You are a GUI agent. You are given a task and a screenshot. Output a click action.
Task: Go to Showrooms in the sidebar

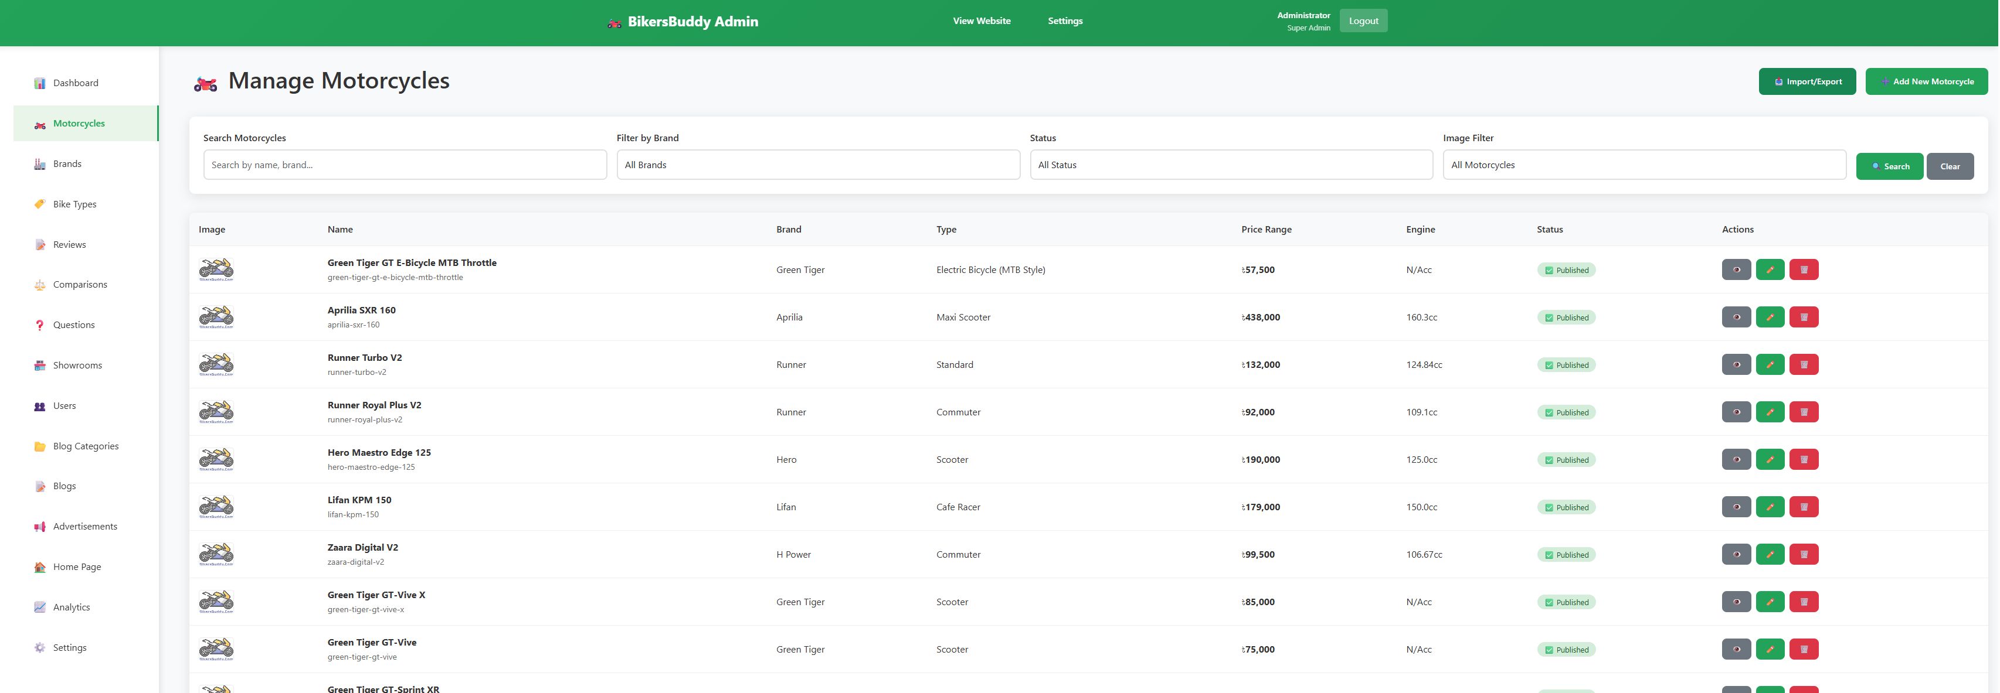(x=77, y=366)
